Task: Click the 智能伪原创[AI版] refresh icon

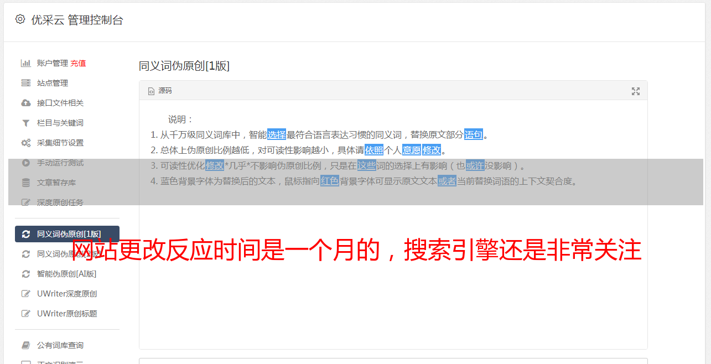Action: coord(25,274)
